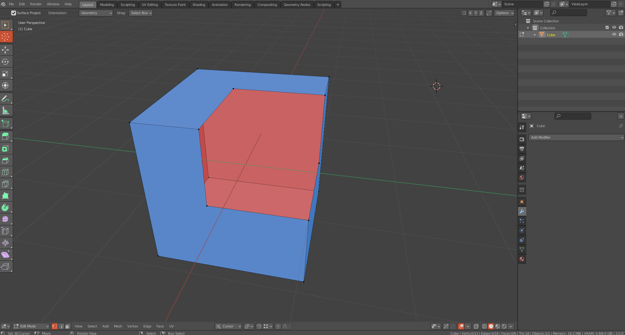The width and height of the screenshot is (625, 335).
Task: Click the outliner search field
Action: pyautogui.click(x=569, y=13)
